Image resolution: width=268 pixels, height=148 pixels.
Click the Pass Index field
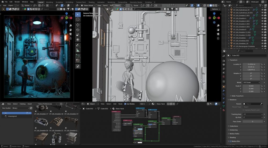coord(253,121)
